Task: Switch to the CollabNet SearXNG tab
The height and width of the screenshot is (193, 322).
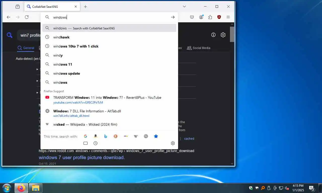Action: pyautogui.click(x=52, y=7)
